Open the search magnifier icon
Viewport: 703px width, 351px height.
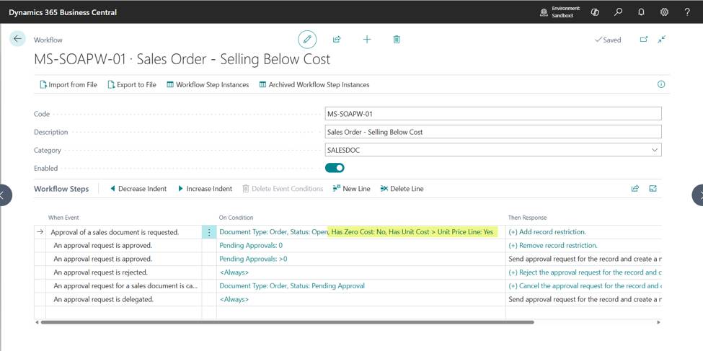[x=618, y=12]
